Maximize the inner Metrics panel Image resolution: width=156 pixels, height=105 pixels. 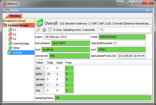147,10
